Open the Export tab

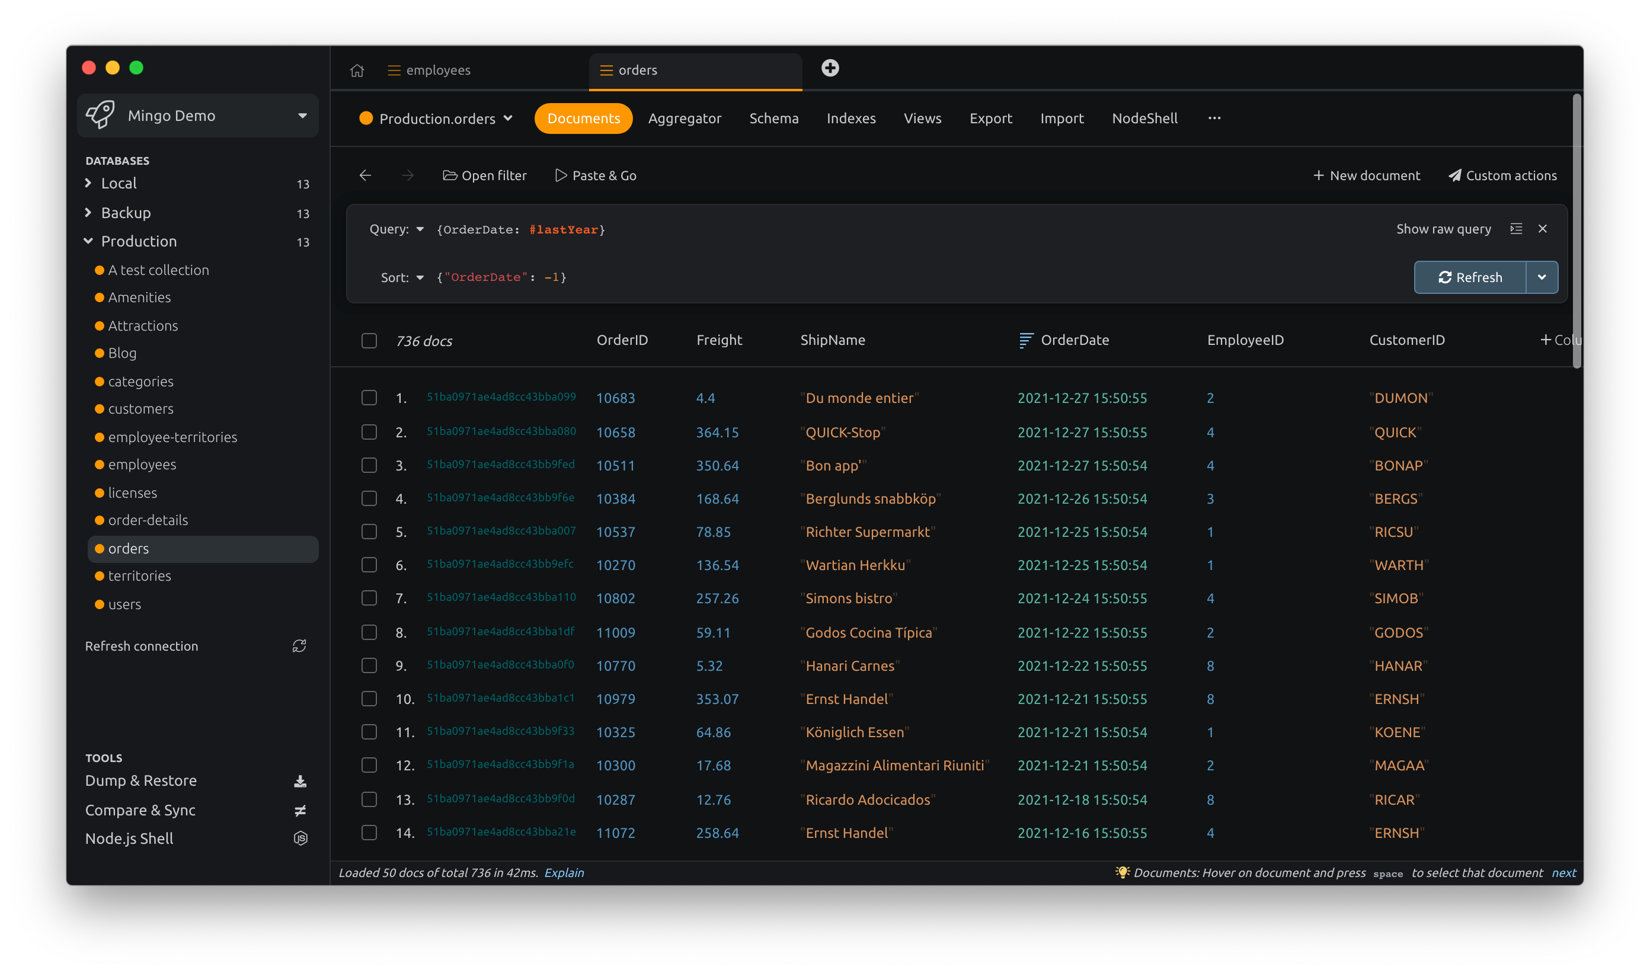pos(990,118)
